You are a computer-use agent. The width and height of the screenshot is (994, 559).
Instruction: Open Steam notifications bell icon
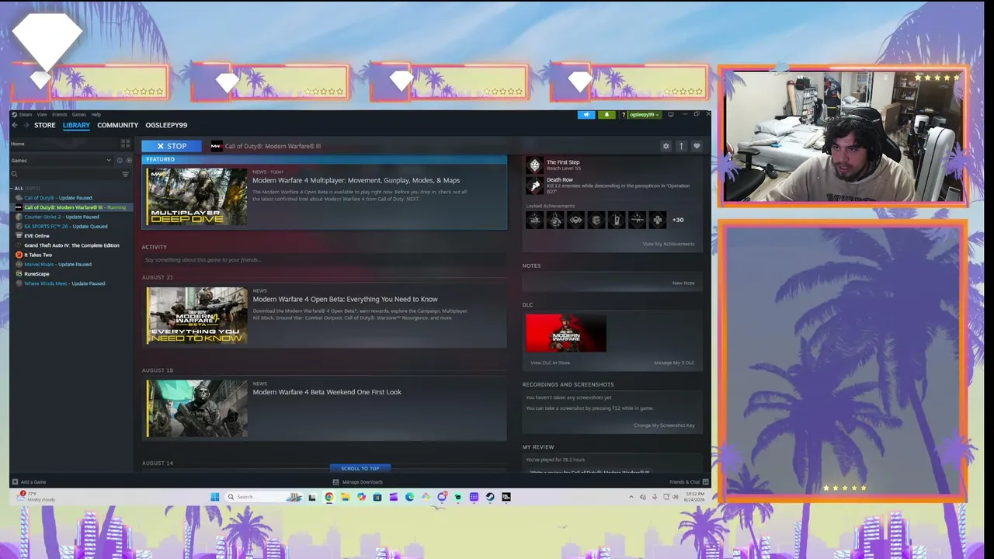coord(606,115)
